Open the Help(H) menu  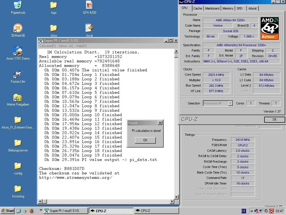pyautogui.click(x=81, y=46)
